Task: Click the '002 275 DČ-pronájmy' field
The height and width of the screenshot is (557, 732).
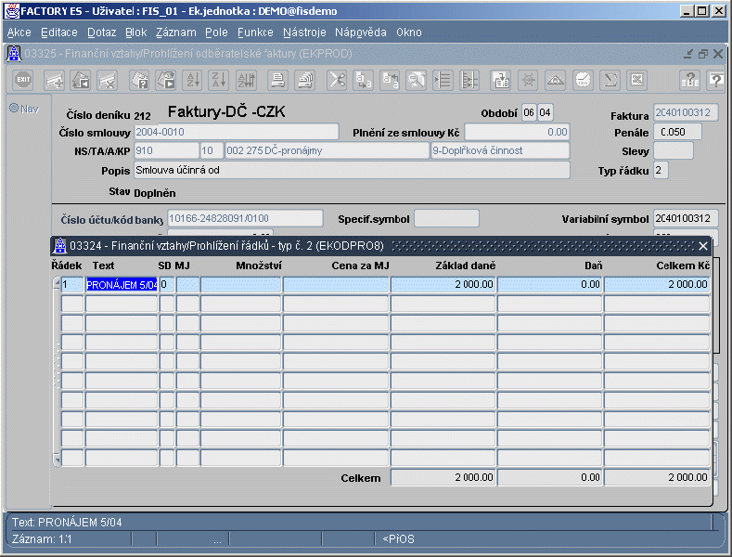Action: click(327, 150)
